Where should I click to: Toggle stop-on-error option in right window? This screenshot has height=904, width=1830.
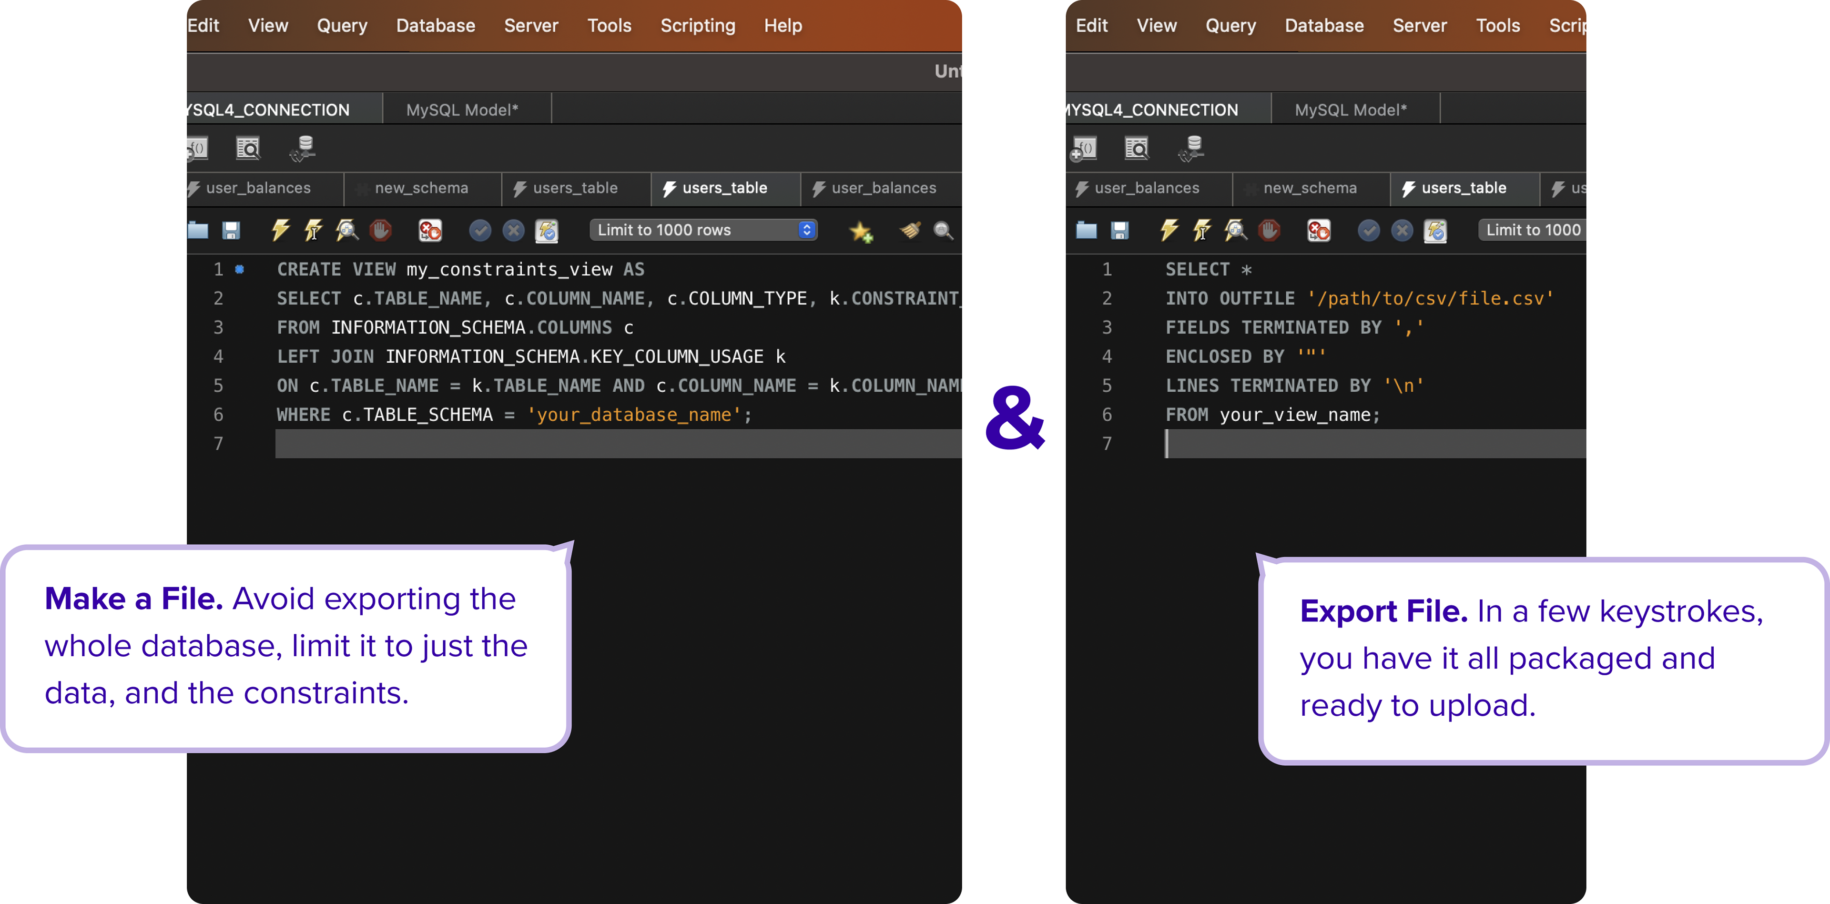pyautogui.click(x=1319, y=230)
